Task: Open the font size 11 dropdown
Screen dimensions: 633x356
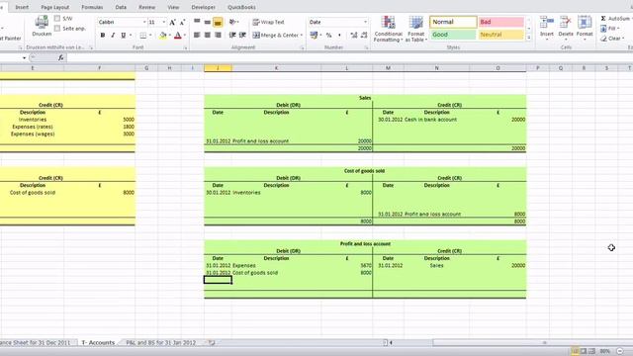Action: coord(163,22)
